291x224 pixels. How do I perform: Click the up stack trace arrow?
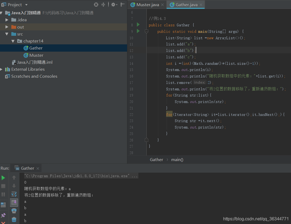point(14,178)
